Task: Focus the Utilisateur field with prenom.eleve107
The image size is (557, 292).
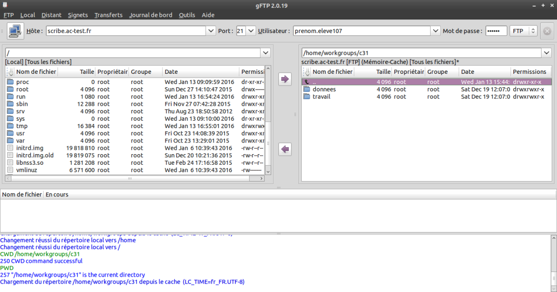Action: click(x=362, y=31)
